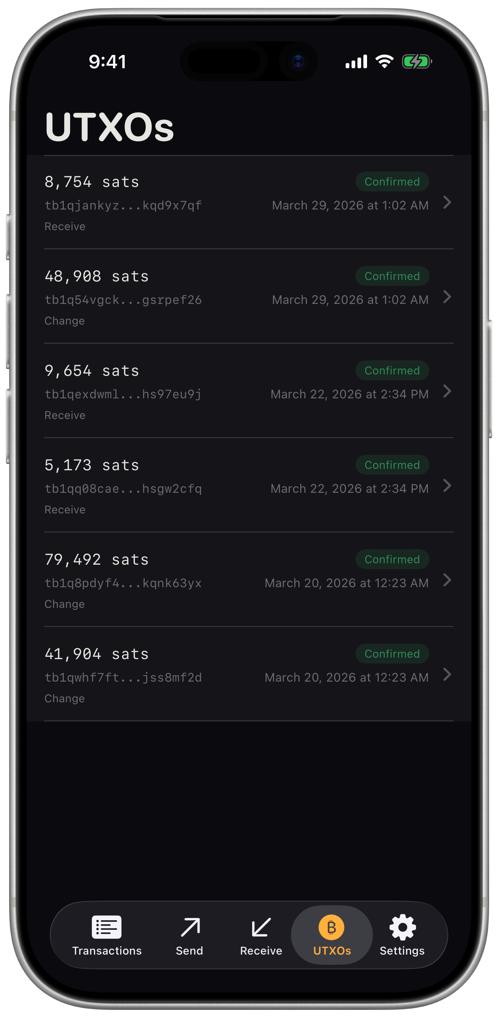Click the Confirmed badge on 8,754 sats
Image resolution: width=498 pixels, height=1018 pixels.
[x=392, y=182]
